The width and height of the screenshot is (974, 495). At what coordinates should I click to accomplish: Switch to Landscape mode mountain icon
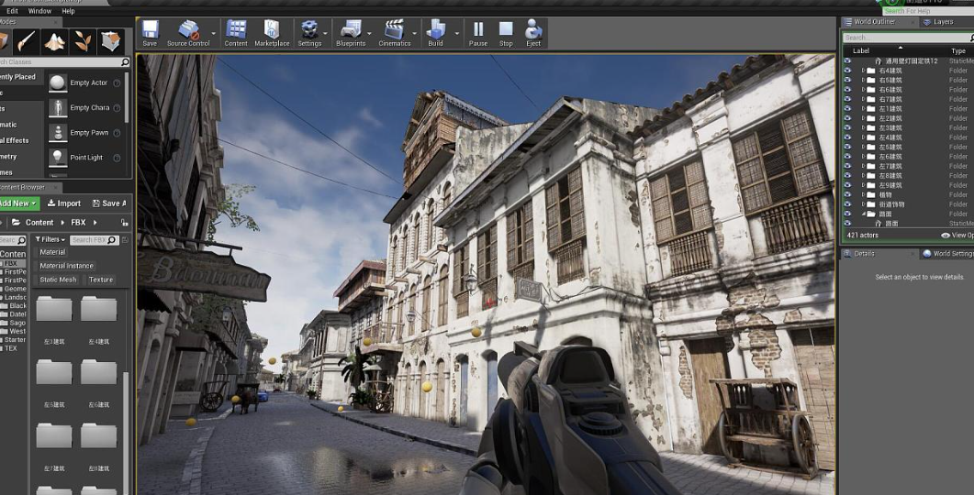click(55, 41)
